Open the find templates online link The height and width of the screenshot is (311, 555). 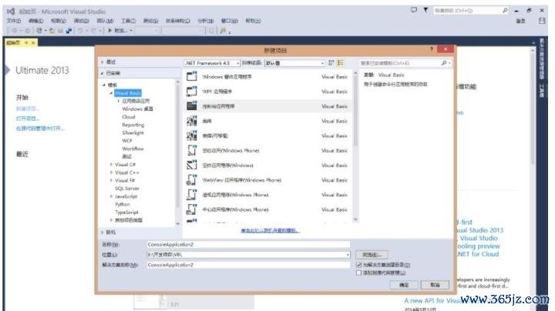coord(270,230)
